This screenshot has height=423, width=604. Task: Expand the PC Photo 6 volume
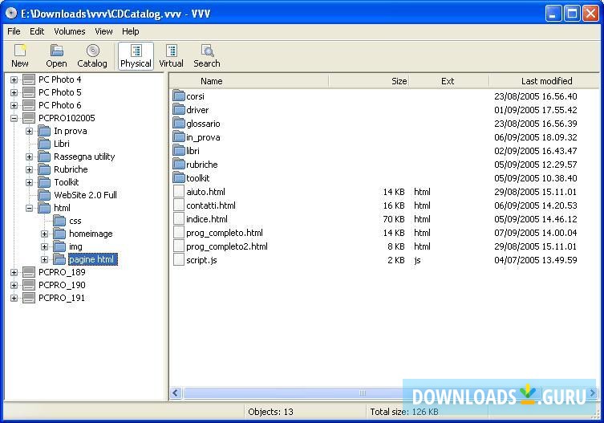pos(14,105)
